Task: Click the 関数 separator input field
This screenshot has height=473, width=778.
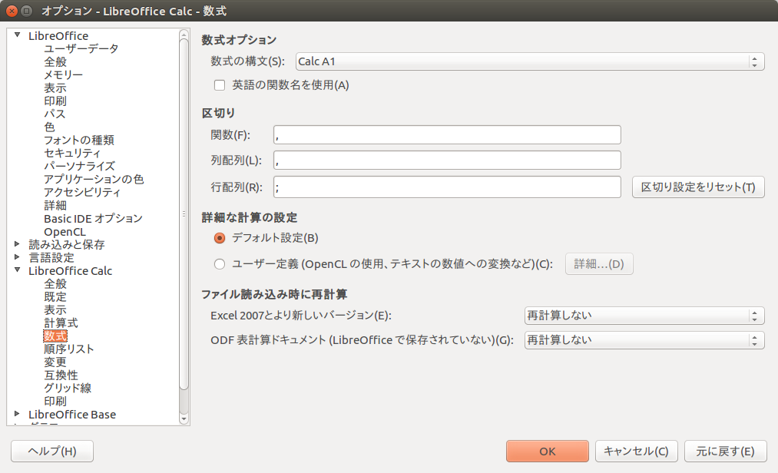Action: pyautogui.click(x=447, y=135)
